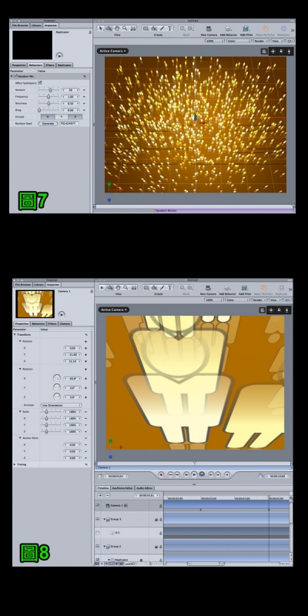
Task: Switch to the Keyframe Editor tab
Action: point(122,488)
